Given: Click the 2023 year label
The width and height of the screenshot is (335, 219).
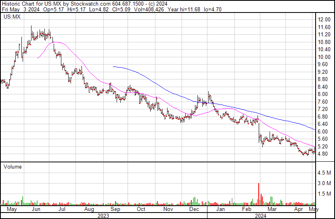Looking at the screenshot, I should tap(103, 216).
